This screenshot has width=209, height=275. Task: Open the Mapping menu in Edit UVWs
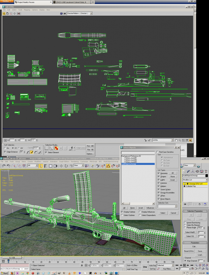[x=27, y=10]
